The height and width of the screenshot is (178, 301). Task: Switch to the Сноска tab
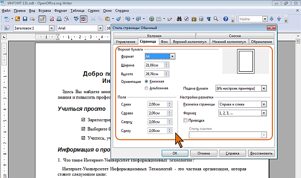click(x=235, y=36)
